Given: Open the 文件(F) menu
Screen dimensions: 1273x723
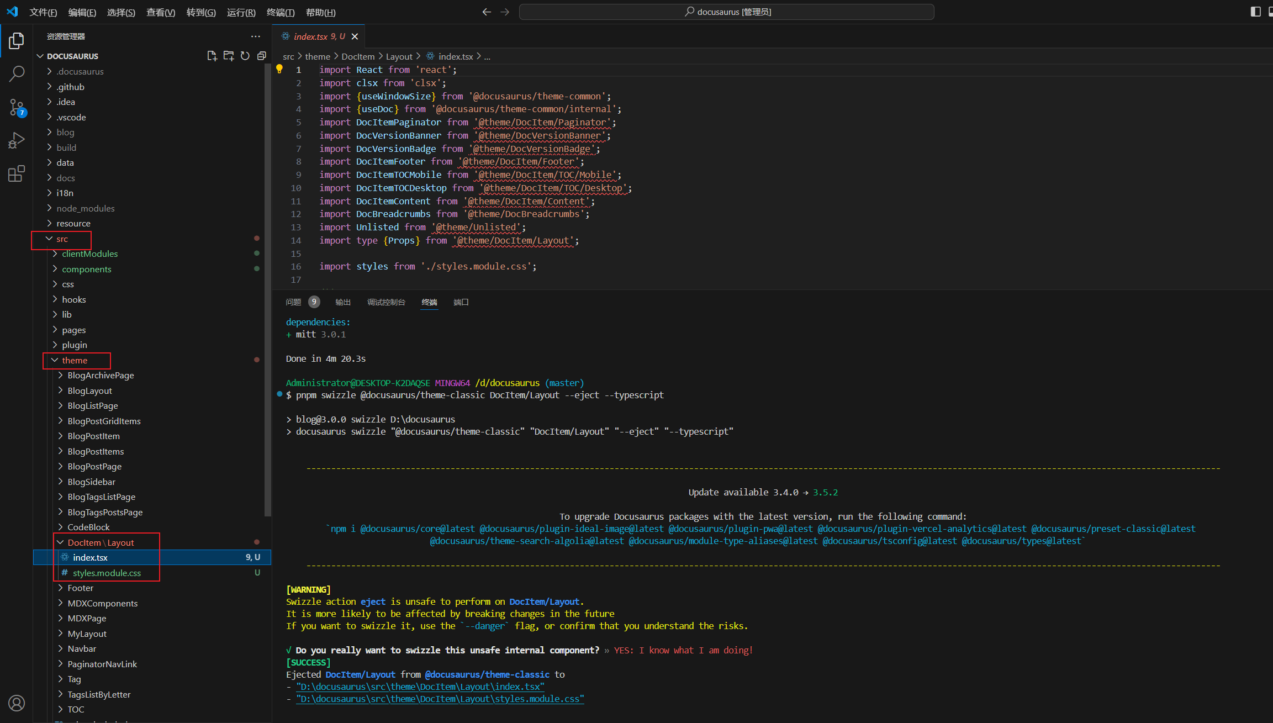Looking at the screenshot, I should click(43, 12).
